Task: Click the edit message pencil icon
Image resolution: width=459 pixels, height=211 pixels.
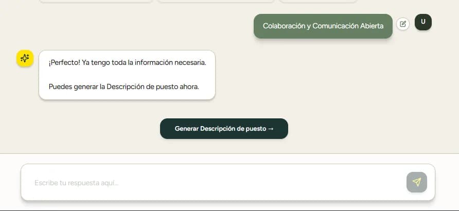Action: (x=403, y=24)
